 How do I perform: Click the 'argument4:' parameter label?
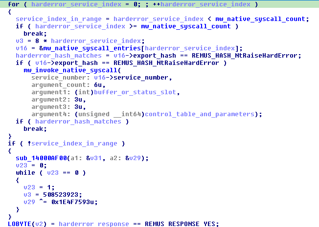point(51,114)
